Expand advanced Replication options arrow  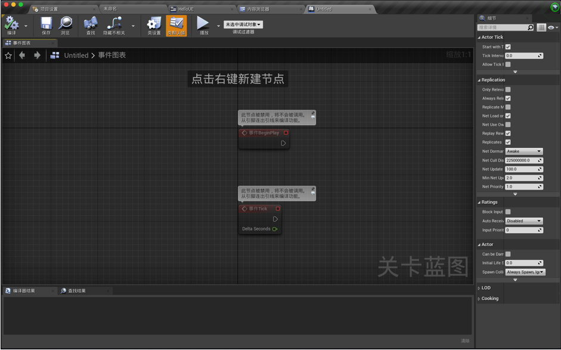(x=515, y=194)
